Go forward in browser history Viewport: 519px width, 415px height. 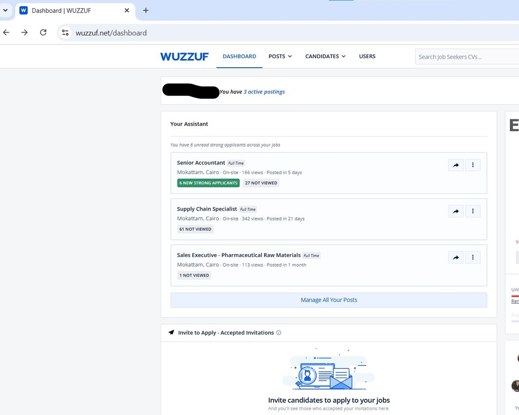coord(24,32)
